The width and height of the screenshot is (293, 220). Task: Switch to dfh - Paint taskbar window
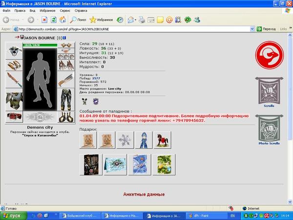pyautogui.click(x=206, y=216)
